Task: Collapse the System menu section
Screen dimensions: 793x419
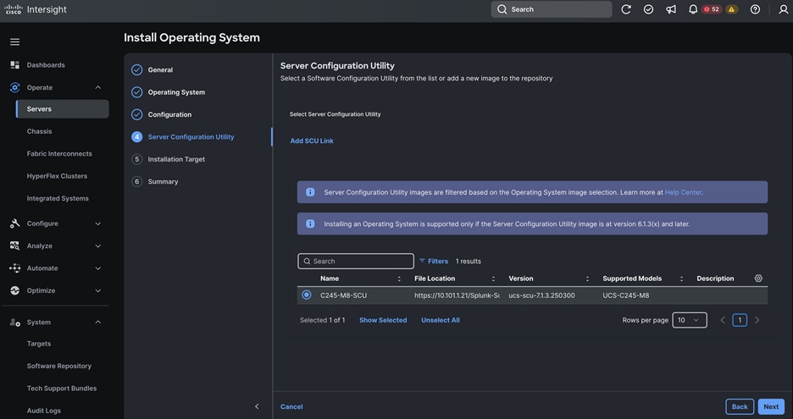Action: [98, 322]
